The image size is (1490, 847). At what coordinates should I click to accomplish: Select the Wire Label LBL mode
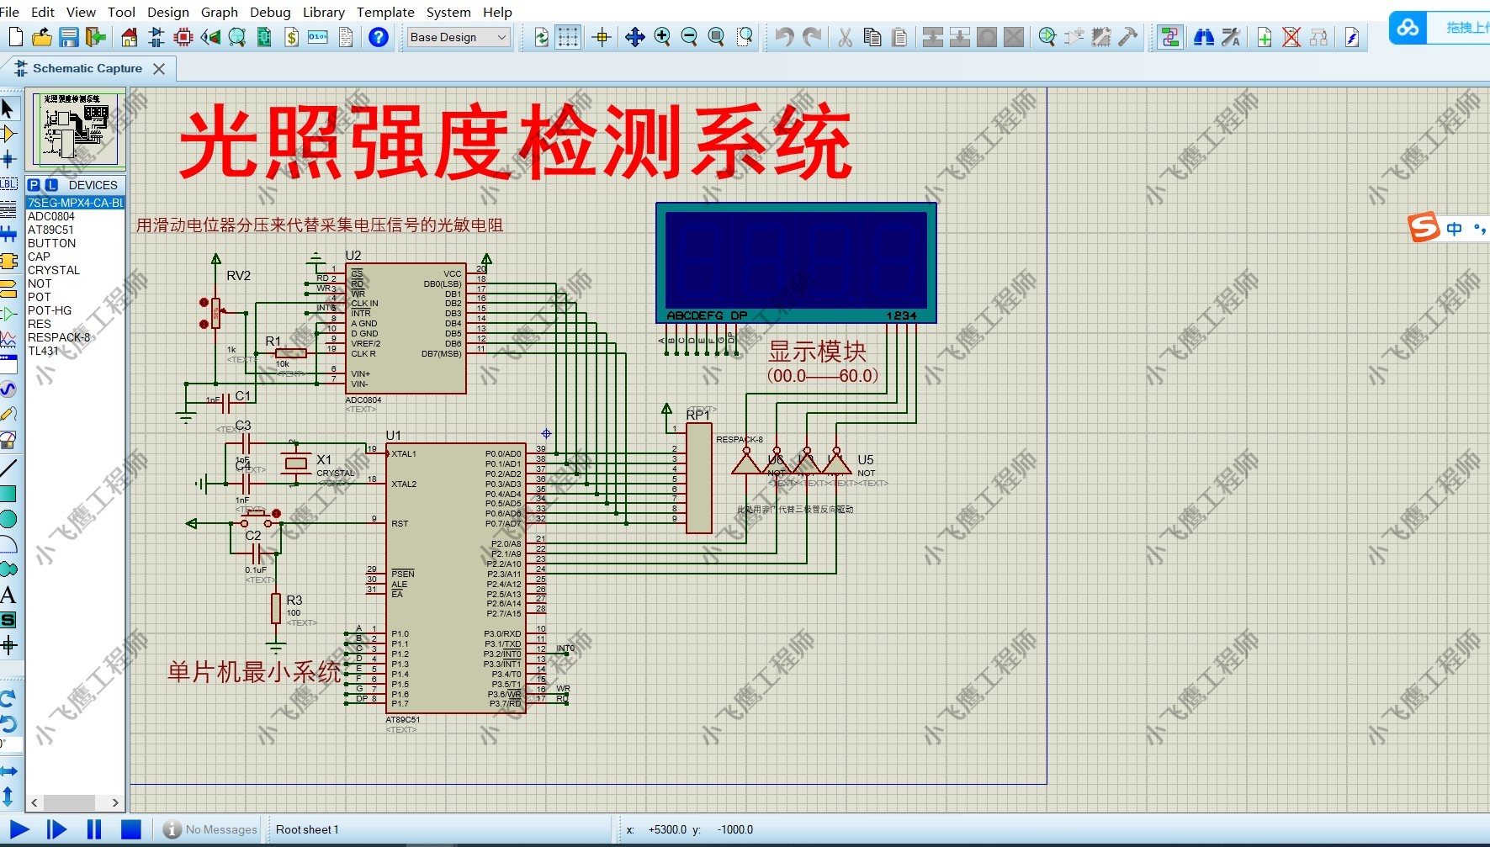click(8, 184)
